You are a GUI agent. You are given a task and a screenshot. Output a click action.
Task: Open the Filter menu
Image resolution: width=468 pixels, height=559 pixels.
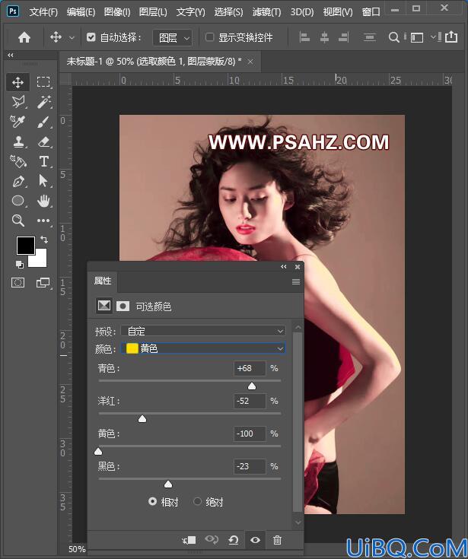tap(266, 12)
